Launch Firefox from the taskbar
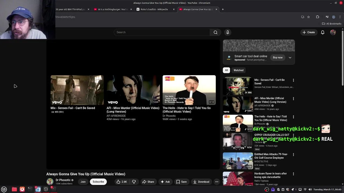344x193 pixels. click(x=22, y=189)
